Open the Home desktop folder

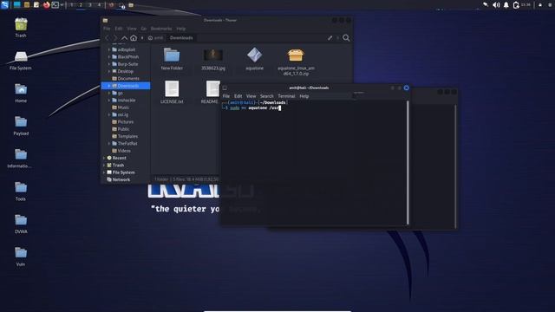point(21,93)
